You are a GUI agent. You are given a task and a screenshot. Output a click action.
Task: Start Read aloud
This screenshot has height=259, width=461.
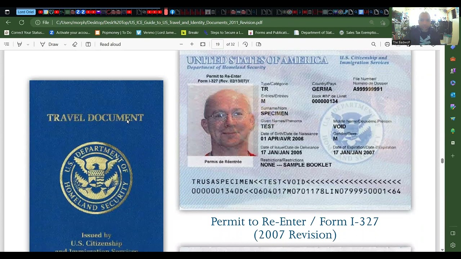110,44
